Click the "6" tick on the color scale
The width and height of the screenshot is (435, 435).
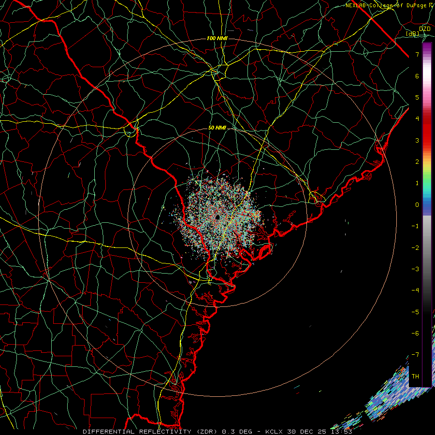click(x=417, y=76)
